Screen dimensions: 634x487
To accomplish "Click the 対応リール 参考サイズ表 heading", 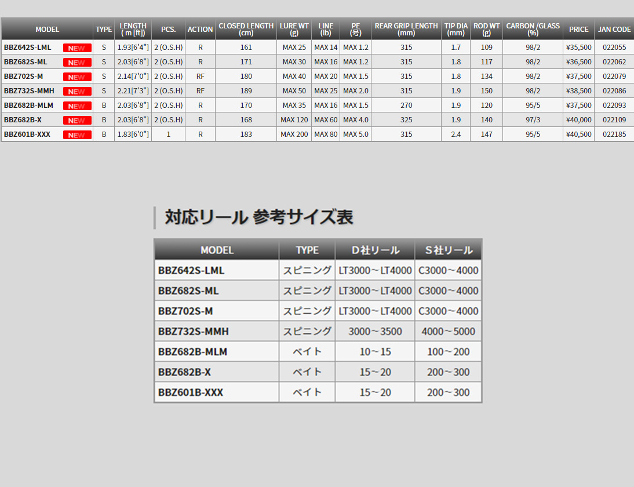I will click(x=259, y=217).
